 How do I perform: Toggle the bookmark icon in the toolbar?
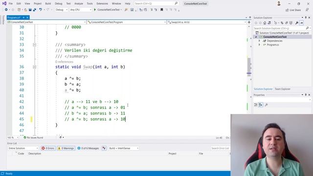tap(162, 10)
